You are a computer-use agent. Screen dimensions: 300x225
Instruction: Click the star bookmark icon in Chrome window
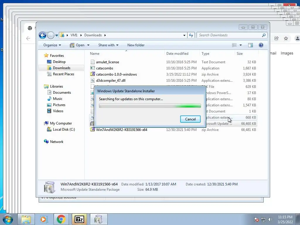pyautogui.click(x=286, y=38)
